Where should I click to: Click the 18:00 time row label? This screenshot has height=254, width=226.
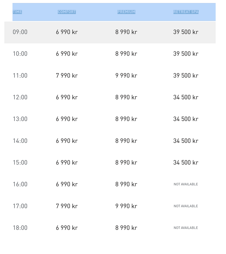coord(20,228)
